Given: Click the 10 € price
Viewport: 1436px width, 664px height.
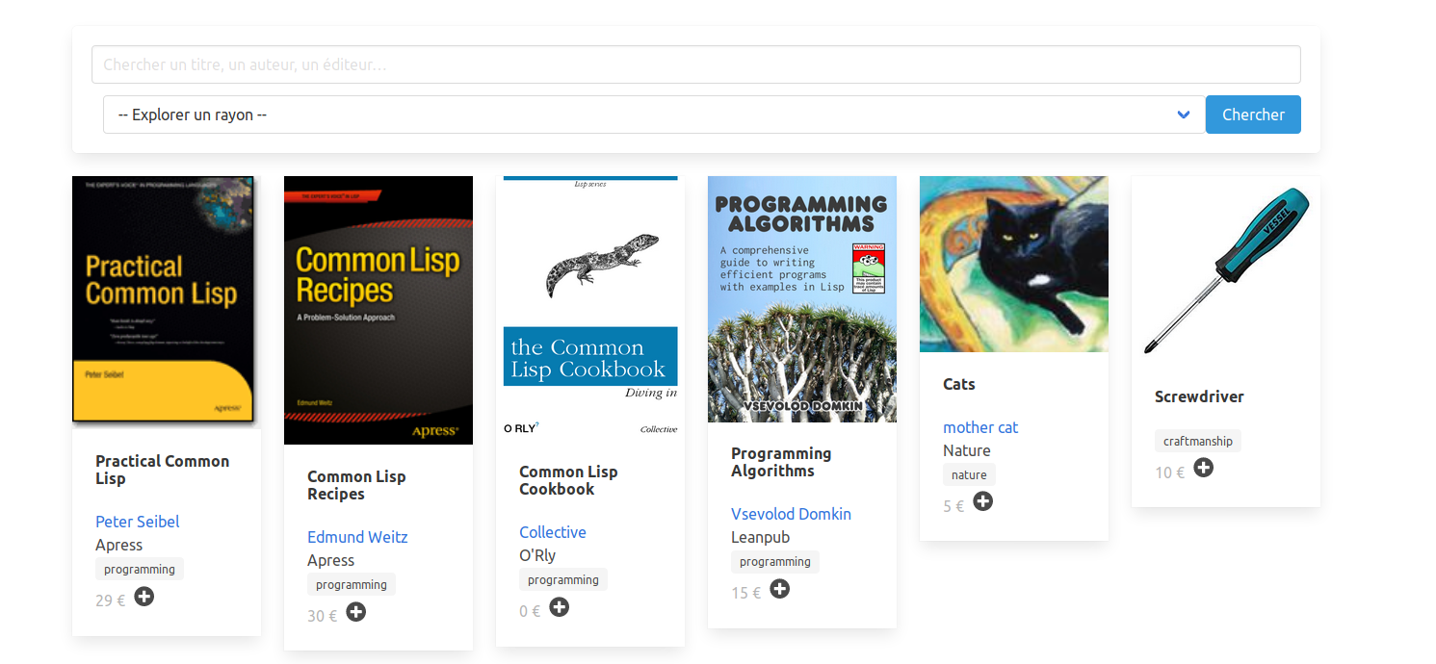Looking at the screenshot, I should click(x=1170, y=472).
